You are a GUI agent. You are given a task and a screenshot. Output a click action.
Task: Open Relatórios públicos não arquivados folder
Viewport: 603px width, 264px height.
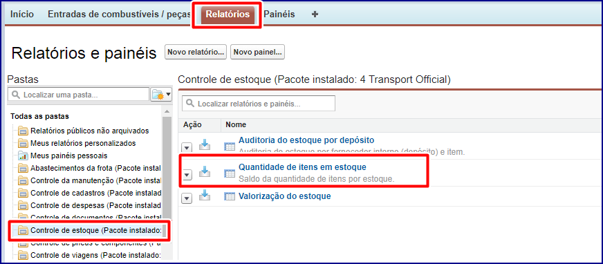tap(90, 131)
